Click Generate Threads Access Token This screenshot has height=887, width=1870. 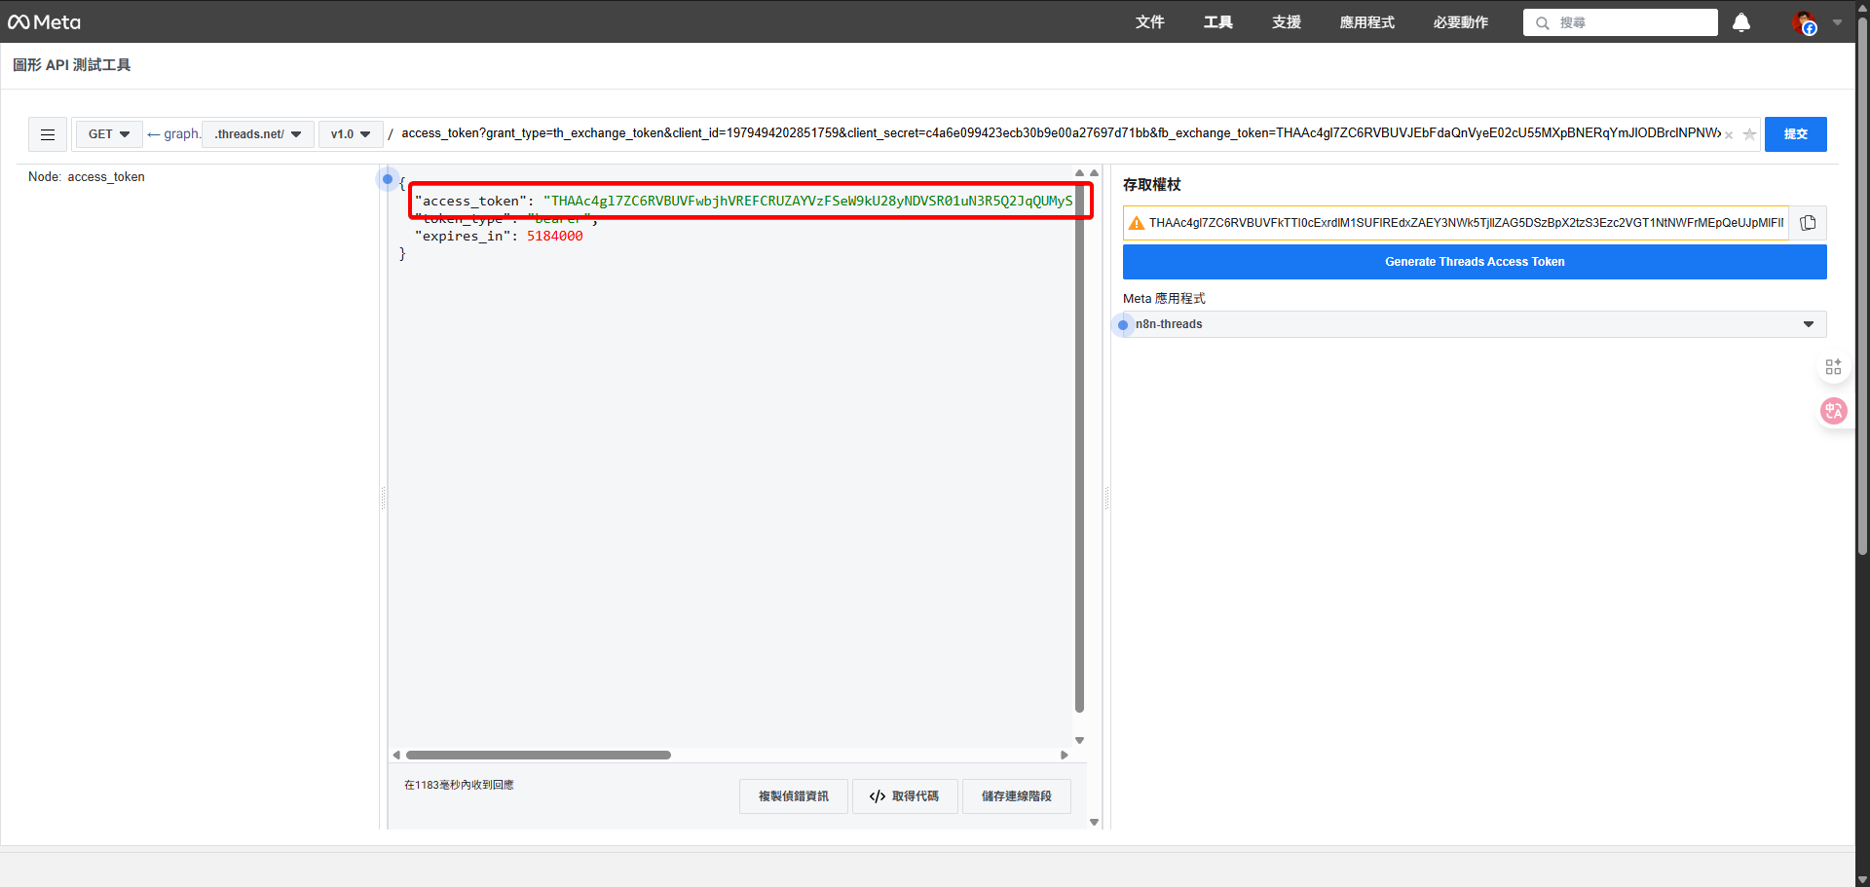(x=1475, y=261)
